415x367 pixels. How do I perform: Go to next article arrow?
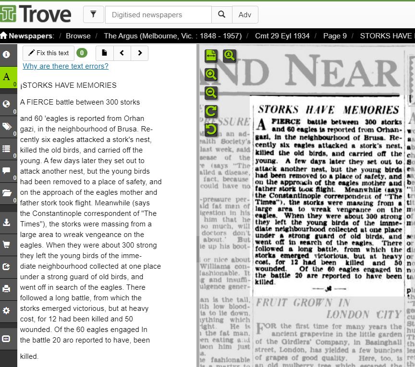[x=140, y=53]
